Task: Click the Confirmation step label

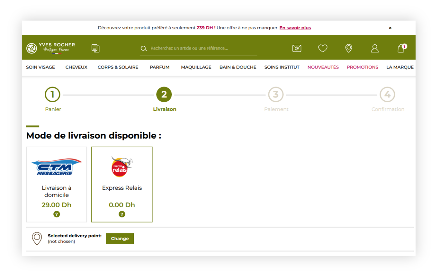Action: (388, 109)
